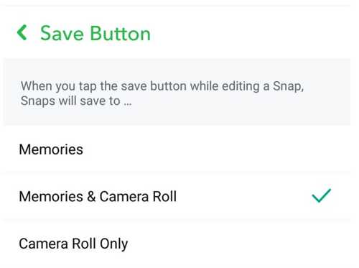Select the Memories save option
359x268 pixels.
(177, 149)
